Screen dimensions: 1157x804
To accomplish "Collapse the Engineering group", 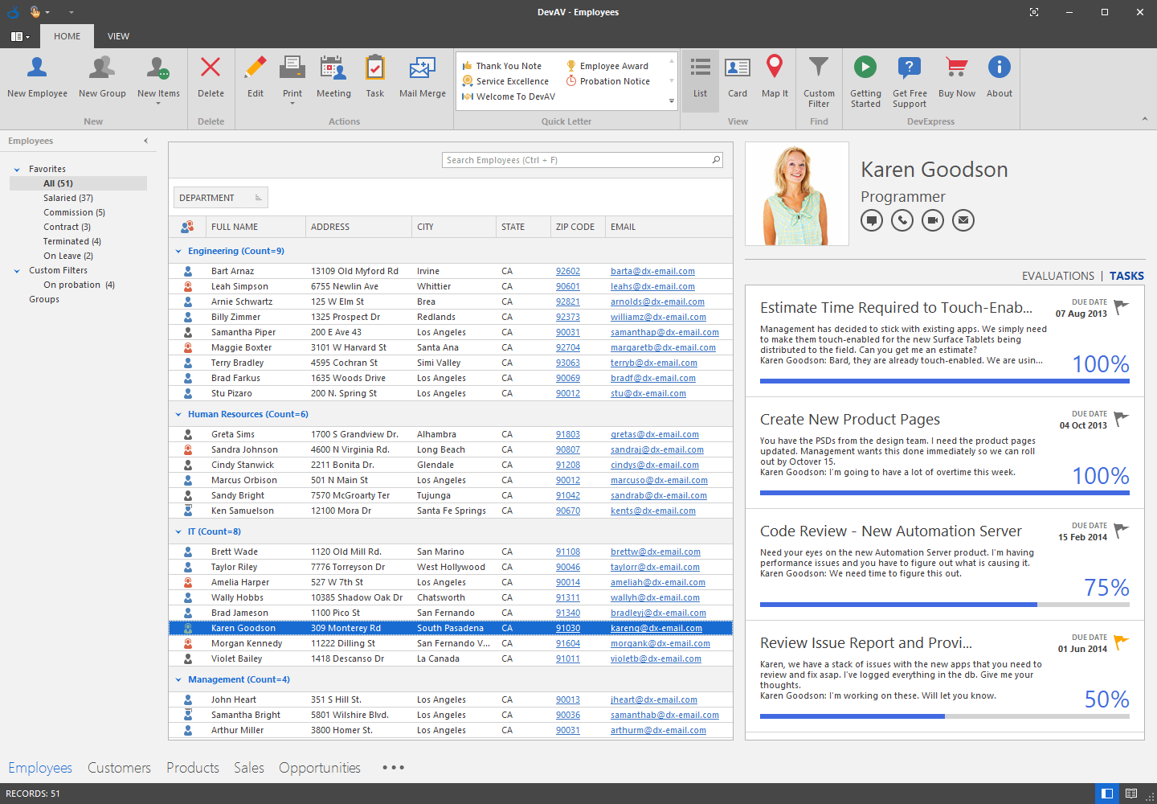I will pyautogui.click(x=178, y=252).
